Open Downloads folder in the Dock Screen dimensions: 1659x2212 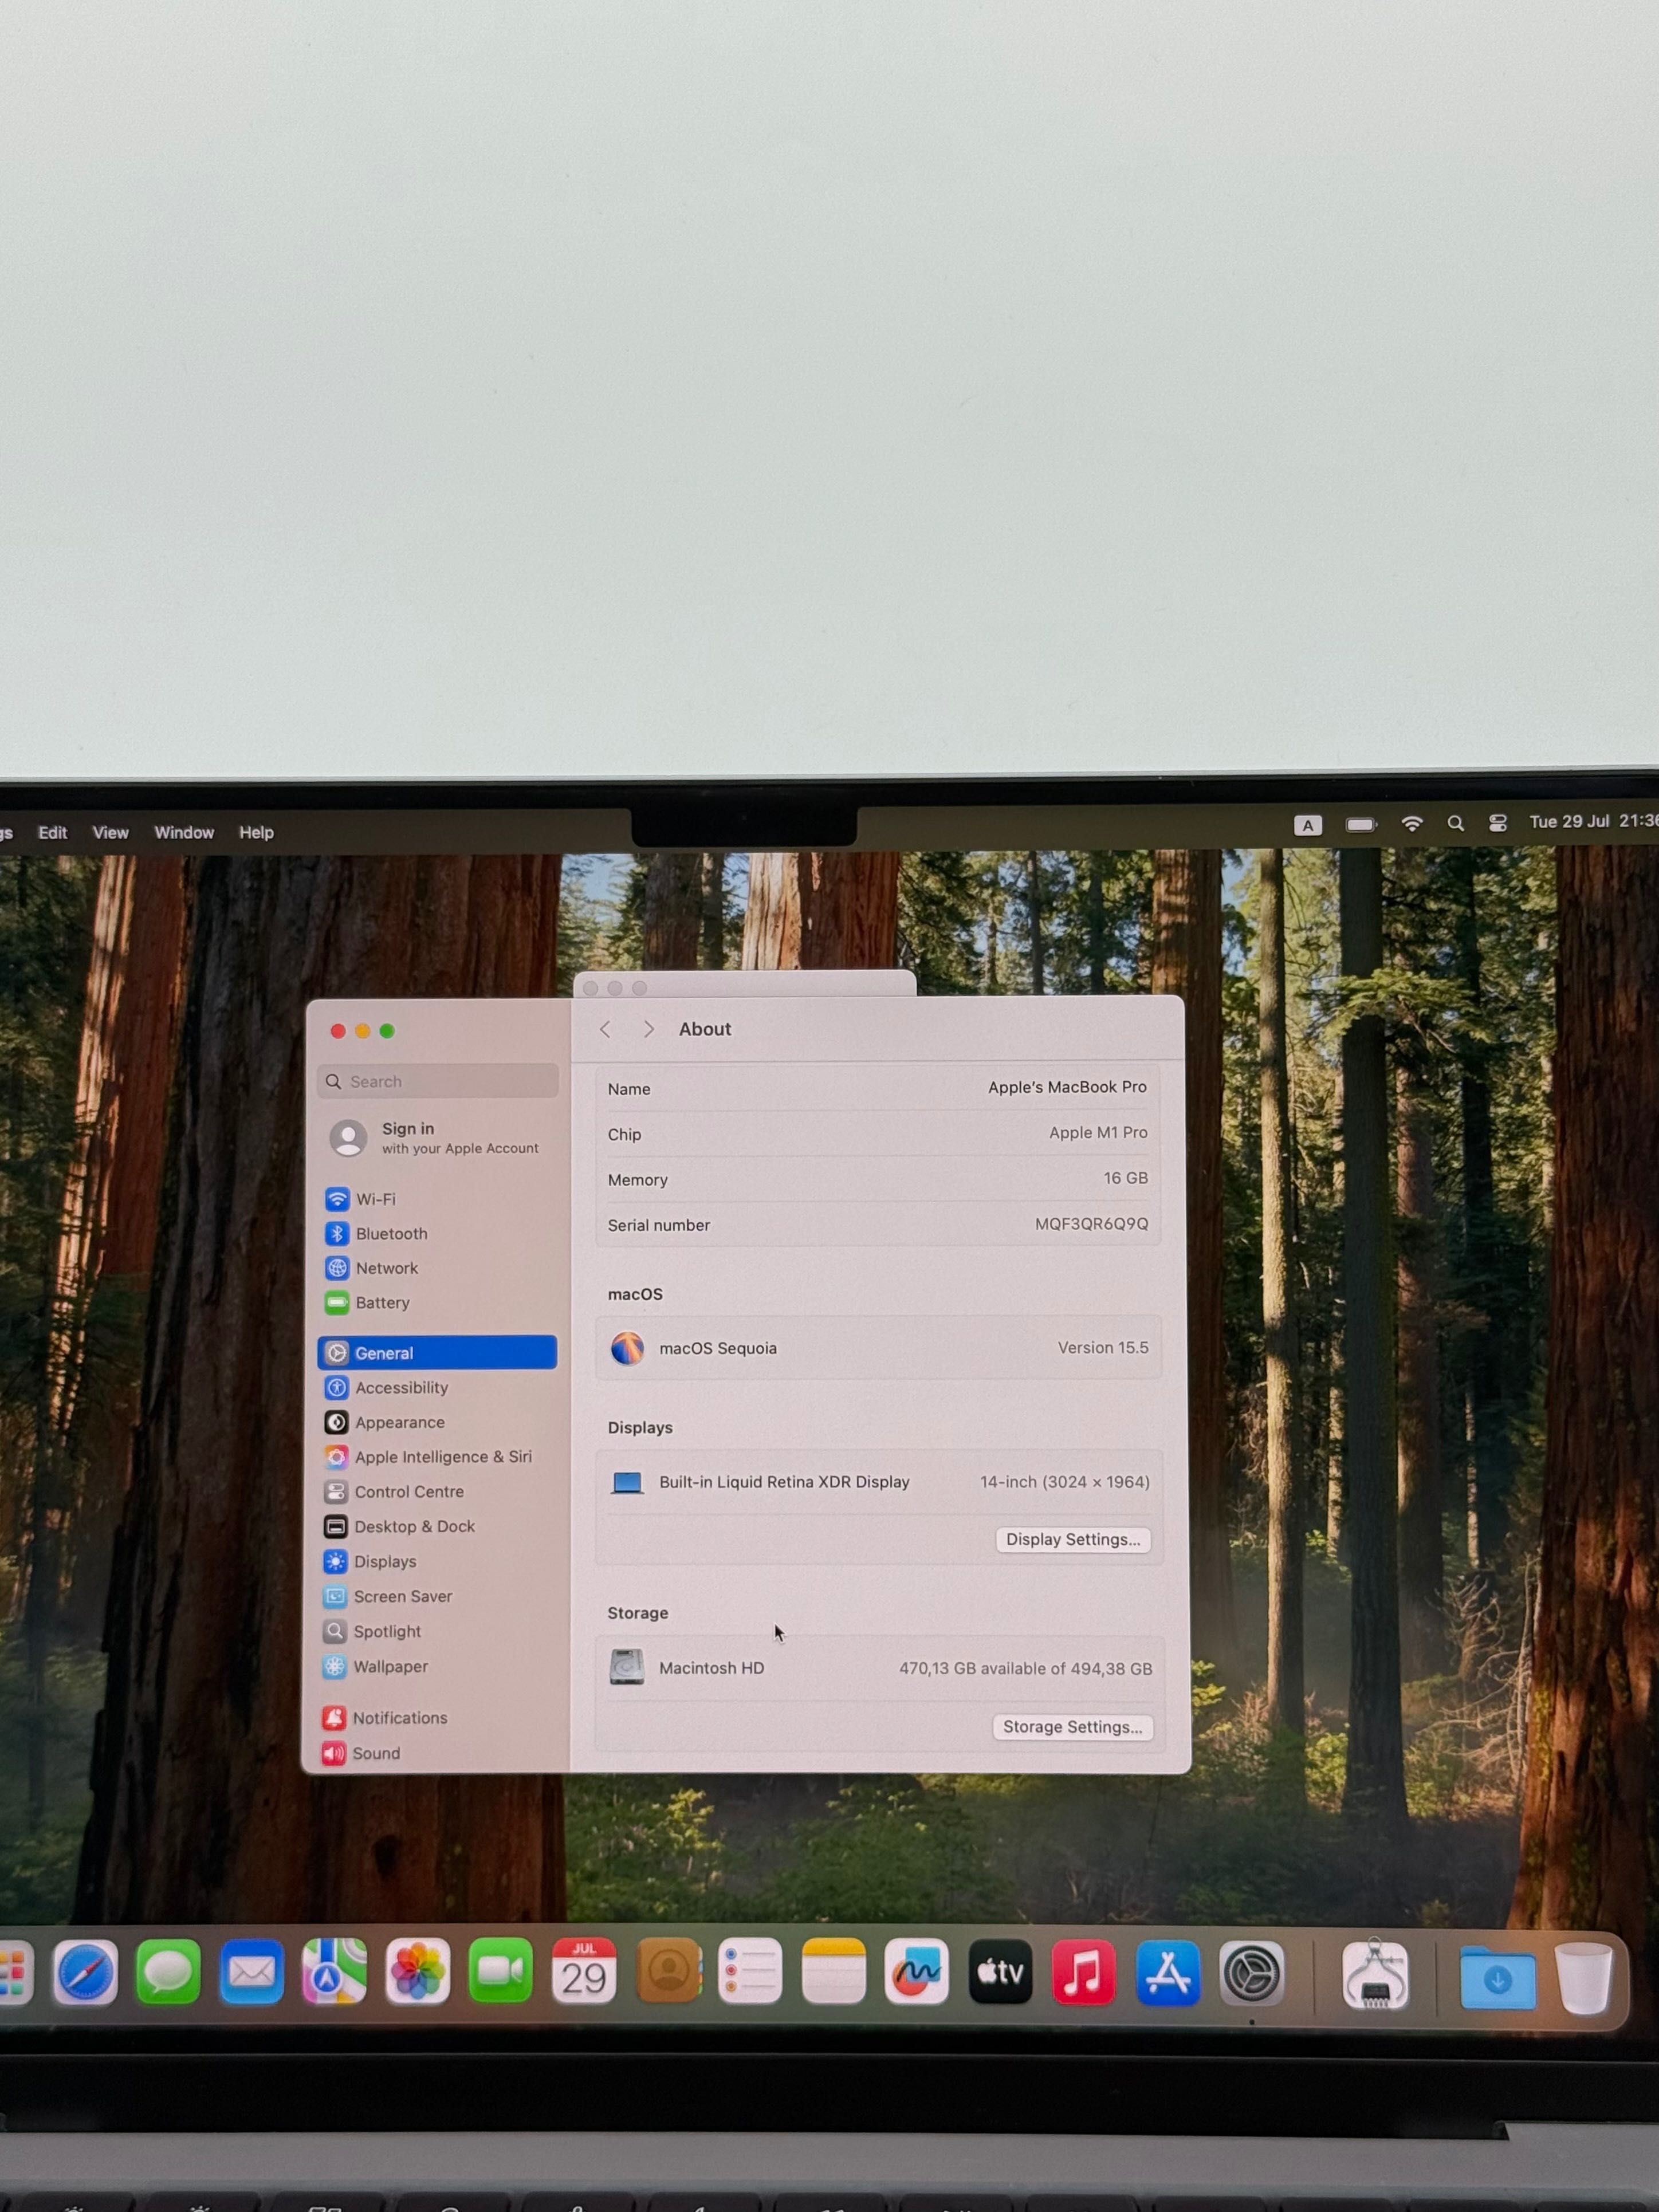click(1497, 1978)
